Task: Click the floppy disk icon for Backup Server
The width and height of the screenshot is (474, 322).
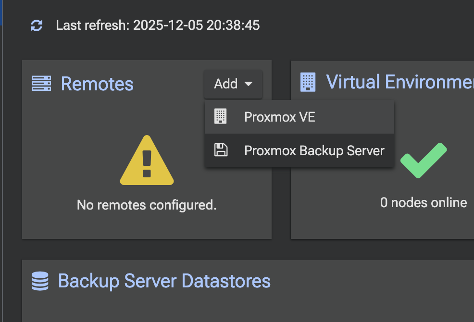Action: click(x=221, y=150)
